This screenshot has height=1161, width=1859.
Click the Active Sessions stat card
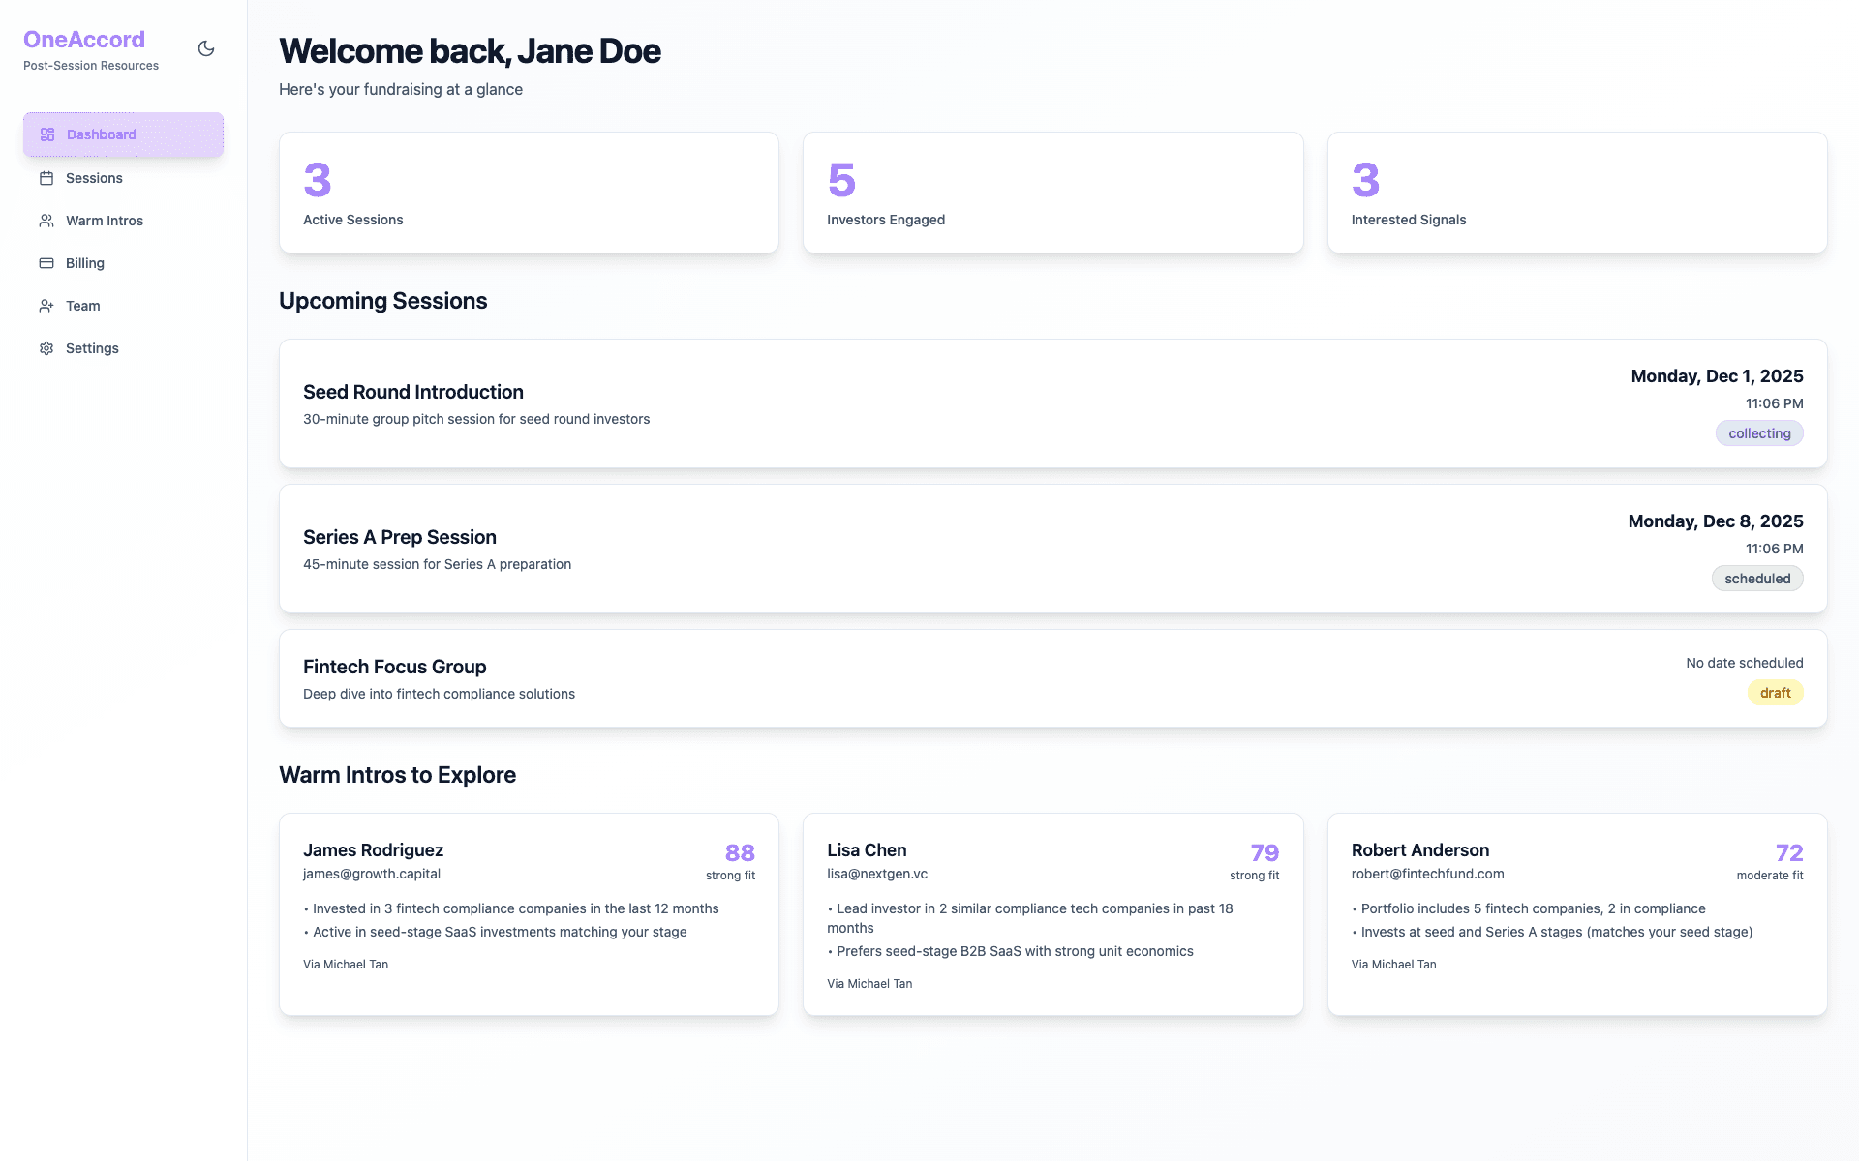click(528, 192)
